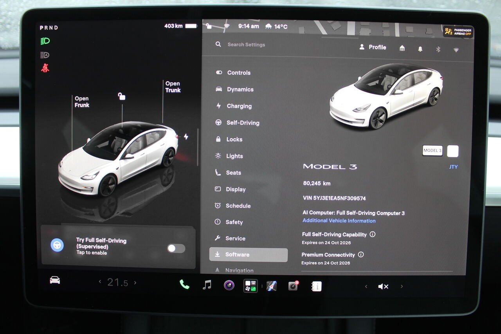Open Bluetooth settings icon
Screen dimensions: 501x334
click(x=438, y=49)
